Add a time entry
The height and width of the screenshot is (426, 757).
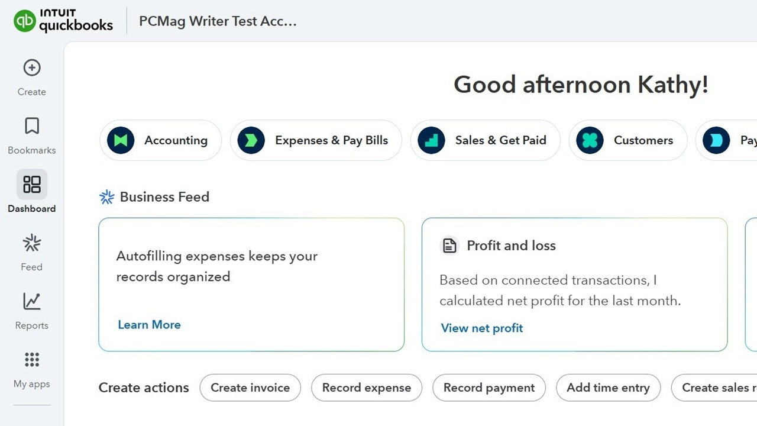608,388
